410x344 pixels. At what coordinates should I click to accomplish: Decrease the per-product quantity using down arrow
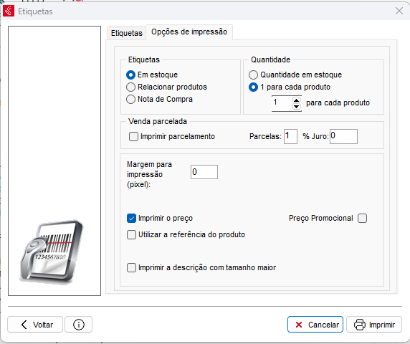pyautogui.click(x=296, y=106)
